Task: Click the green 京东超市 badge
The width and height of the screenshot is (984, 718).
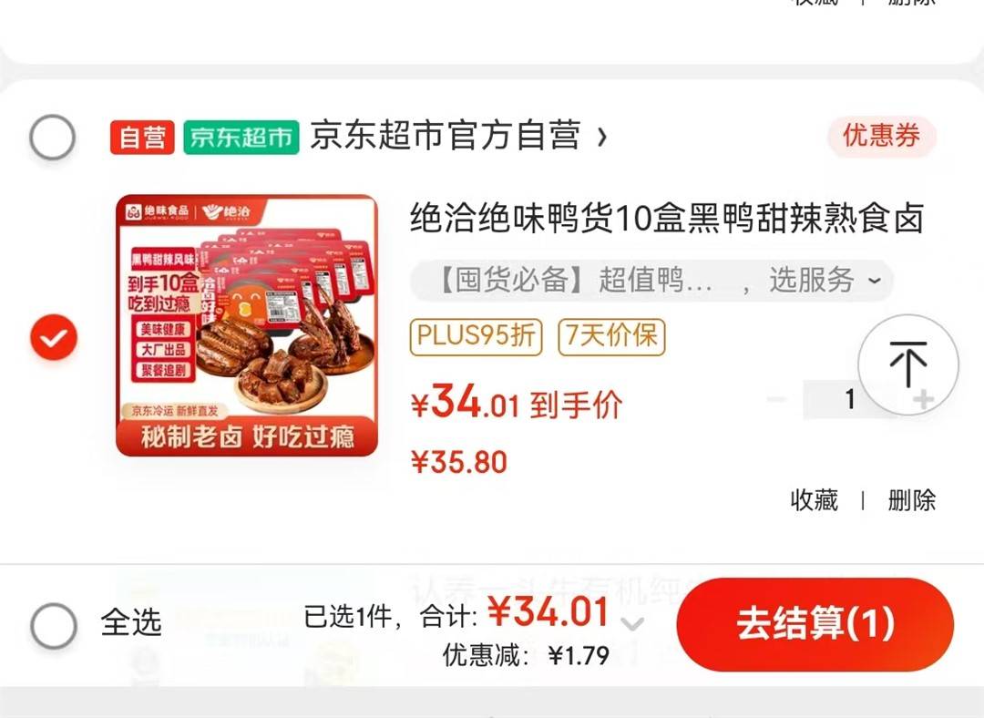Action: tap(241, 137)
